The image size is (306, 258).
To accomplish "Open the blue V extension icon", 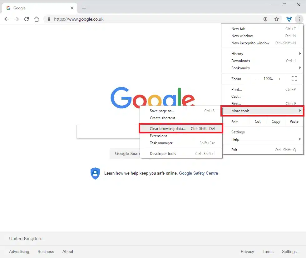I will coord(289,19).
